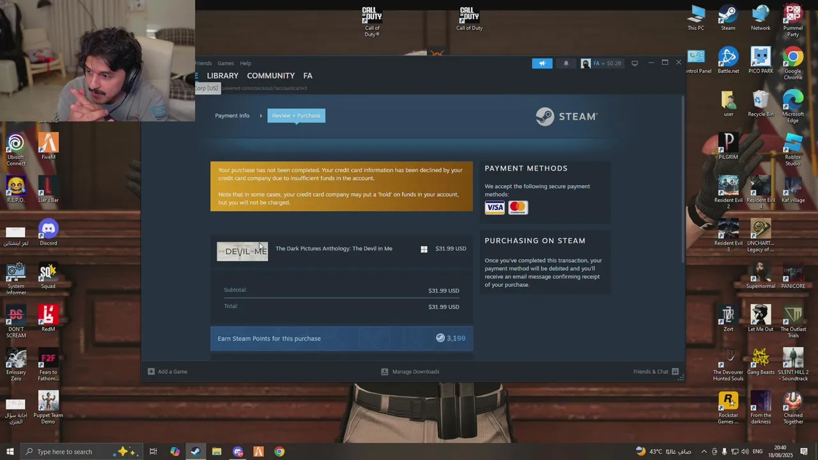
Task: Click the Steam logo in checkout header
Action: [x=566, y=116]
